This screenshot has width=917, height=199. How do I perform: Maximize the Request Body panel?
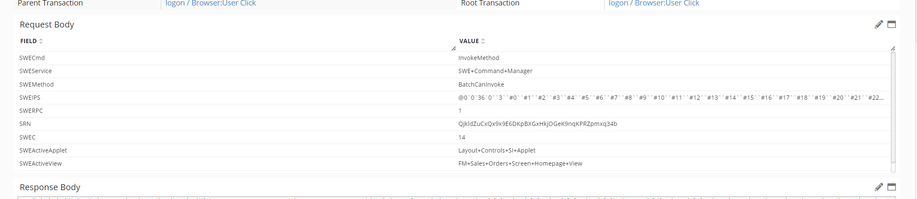[x=891, y=25]
